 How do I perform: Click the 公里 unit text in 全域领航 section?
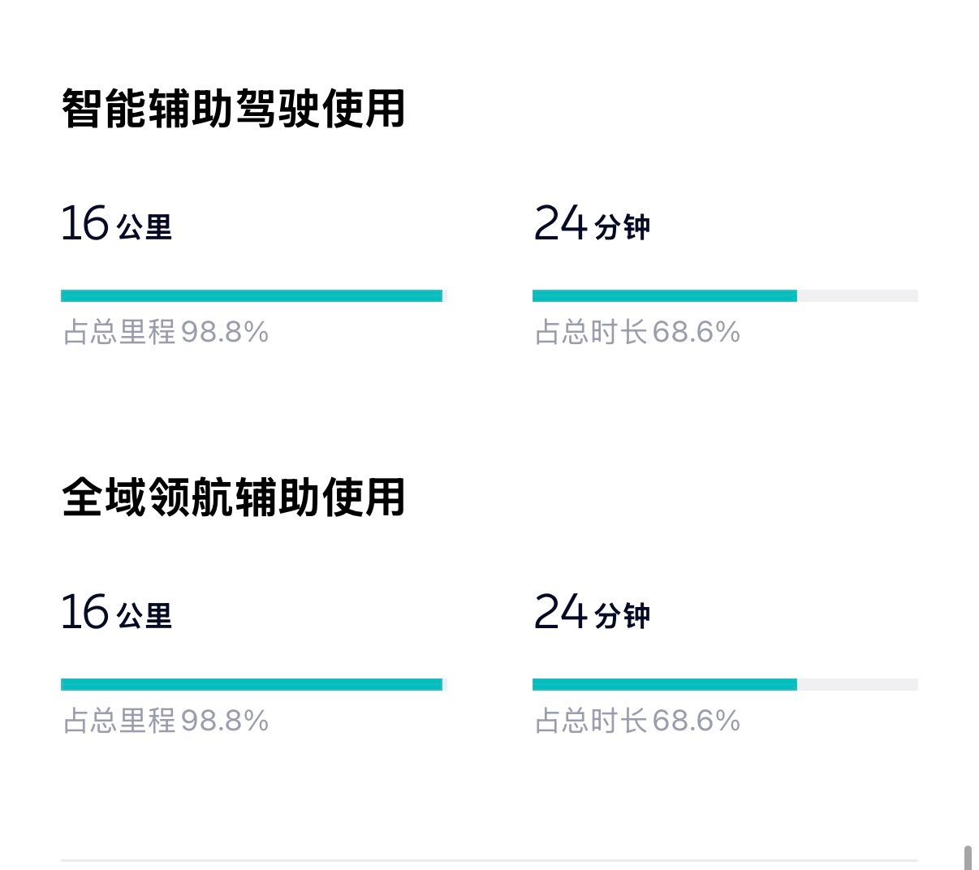click(x=144, y=616)
